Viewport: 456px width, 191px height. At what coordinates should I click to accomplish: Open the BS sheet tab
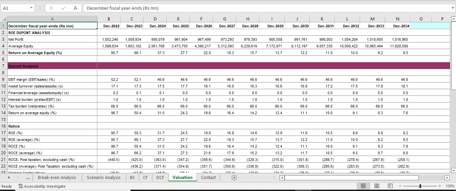pos(132,177)
